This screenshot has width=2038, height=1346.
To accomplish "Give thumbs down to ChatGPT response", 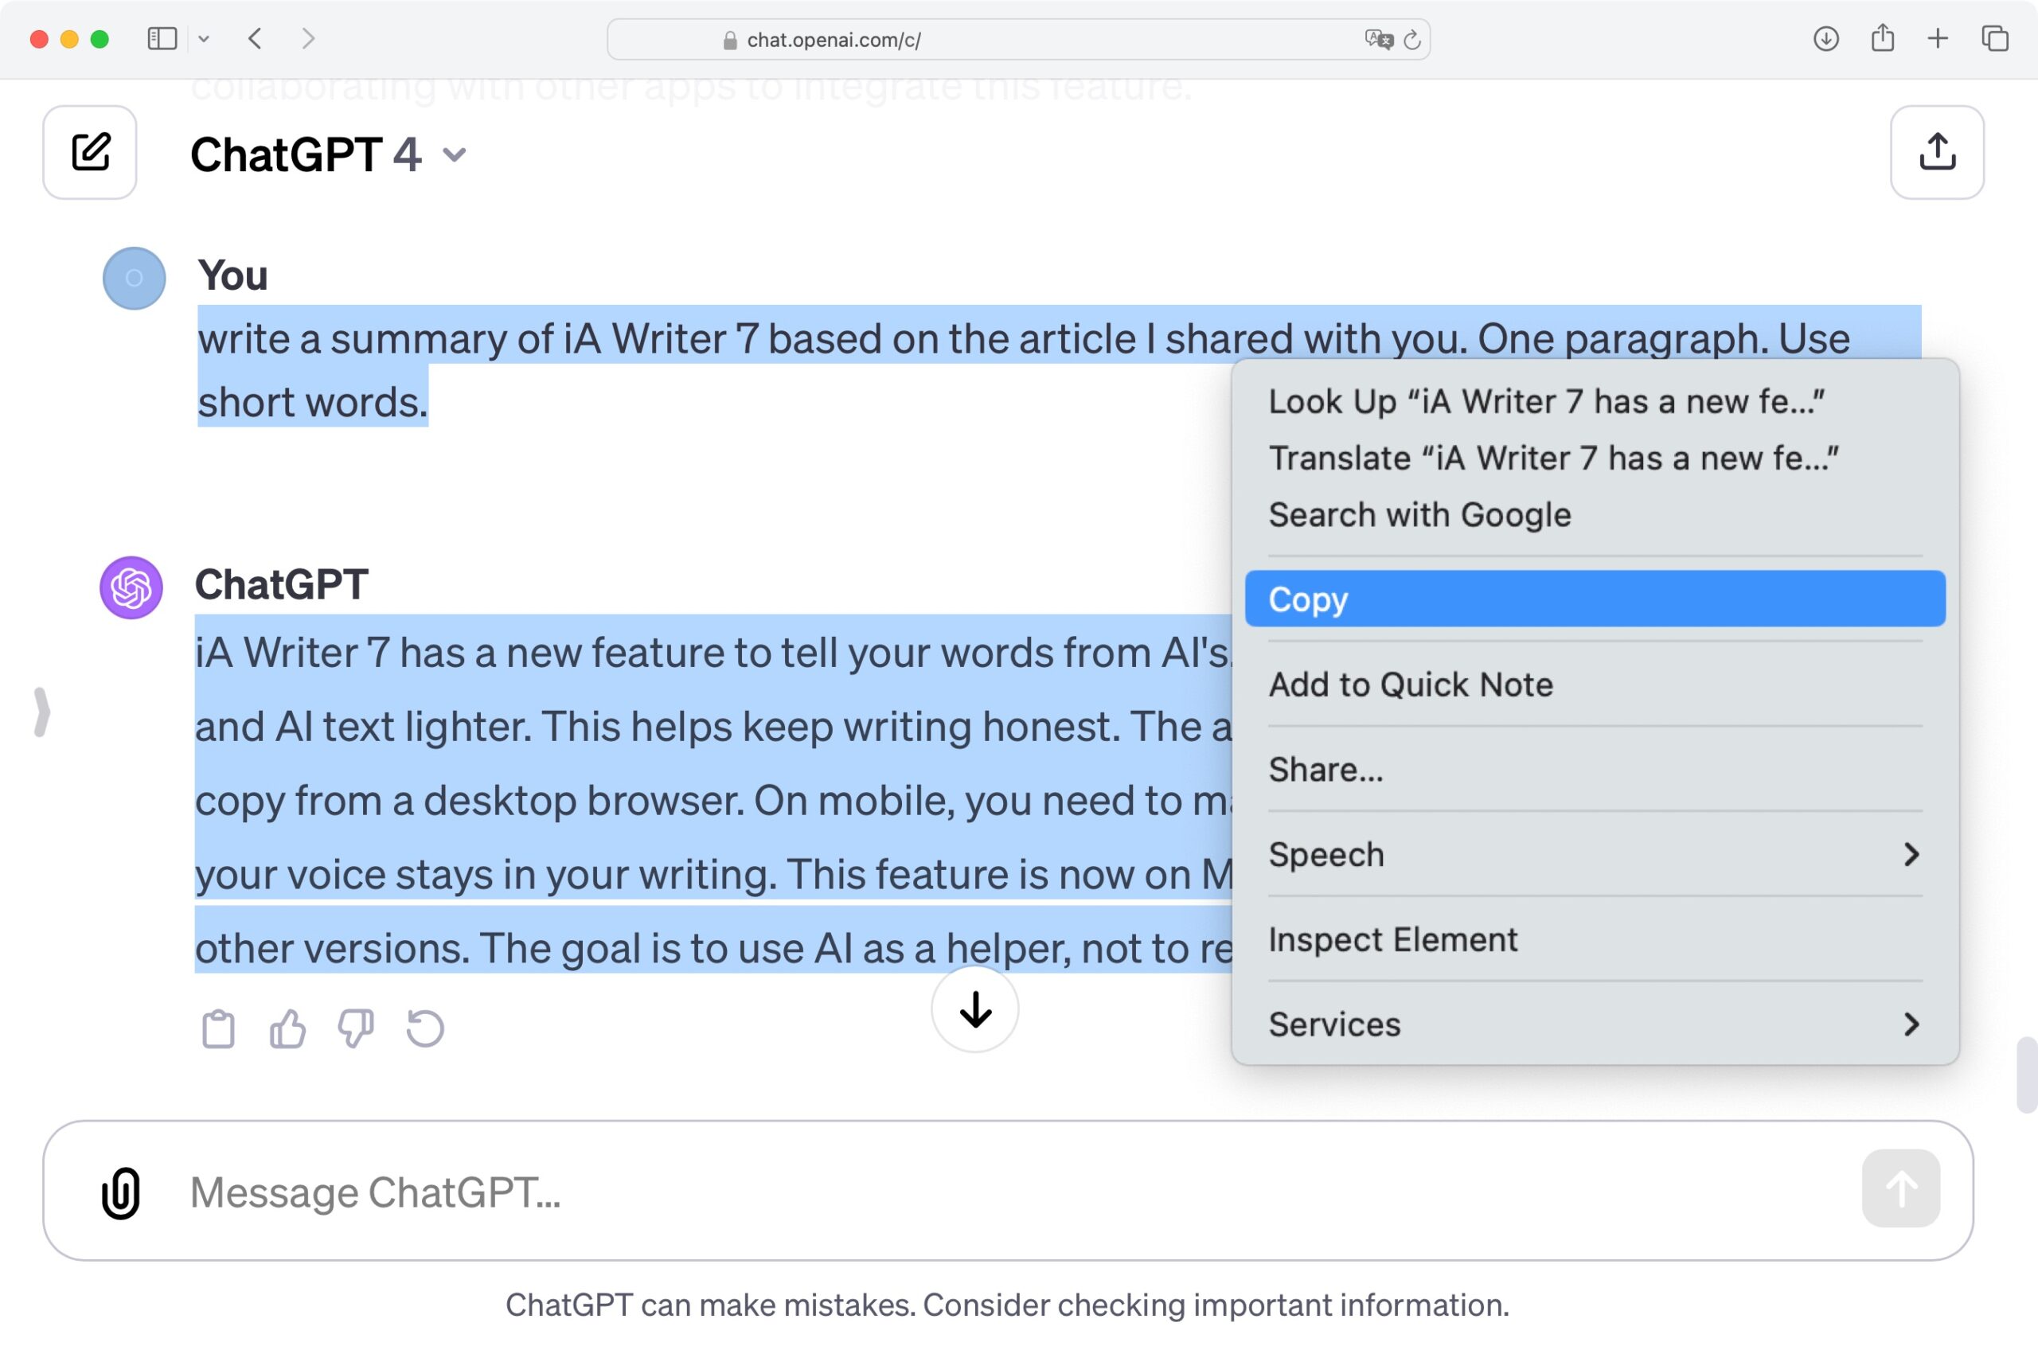I will pyautogui.click(x=355, y=1028).
